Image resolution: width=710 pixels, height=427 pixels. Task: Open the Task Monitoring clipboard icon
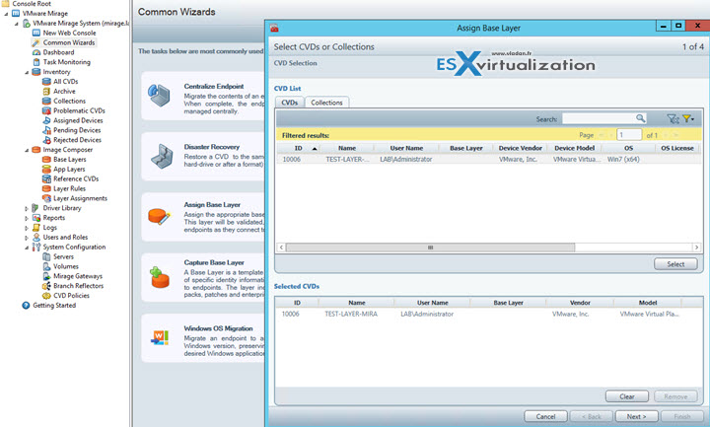pyautogui.click(x=36, y=62)
